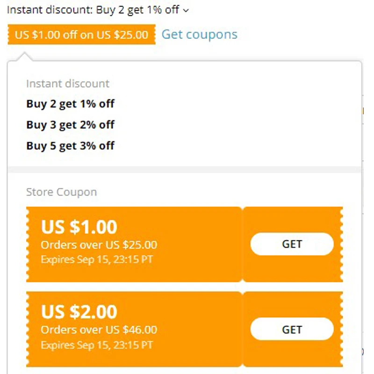The image size is (374, 374).
Task: Click the gray divider above Store Coupon
Action: pos(184,169)
